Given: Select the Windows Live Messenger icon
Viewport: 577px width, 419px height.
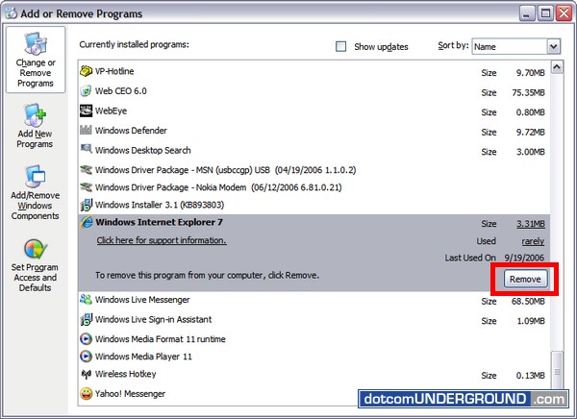Looking at the screenshot, I should tap(86, 300).
